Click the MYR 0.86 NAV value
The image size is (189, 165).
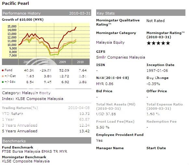click(x=105, y=84)
